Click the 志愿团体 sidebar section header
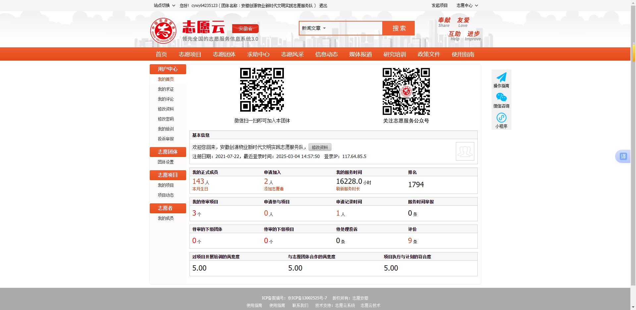 point(168,152)
